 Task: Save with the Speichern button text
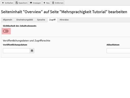[x=23, y=3]
